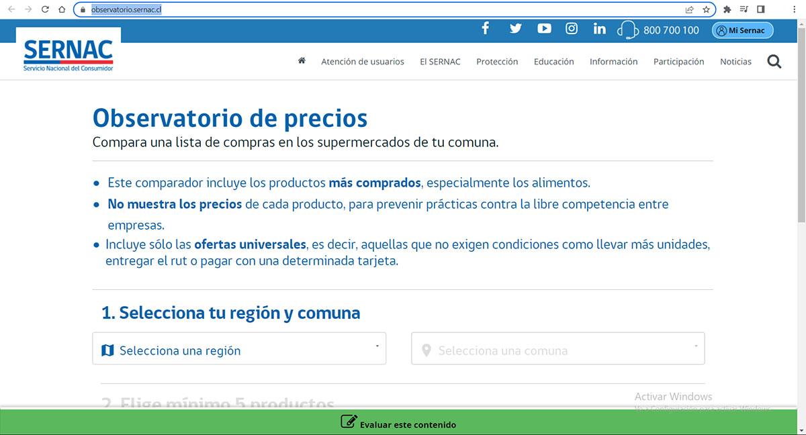Viewport: 806px width, 435px height.
Task: Open SERNAC Instagram profile icon
Action: pyautogui.click(x=572, y=28)
